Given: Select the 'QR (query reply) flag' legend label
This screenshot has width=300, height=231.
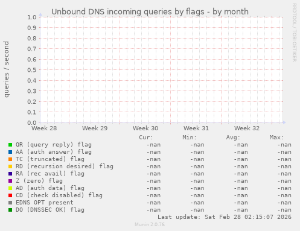Looking at the screenshot, I should point(54,145).
